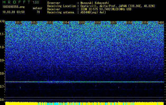Click the 0357 time marker
The image size is (166, 105).
(113, 23)
